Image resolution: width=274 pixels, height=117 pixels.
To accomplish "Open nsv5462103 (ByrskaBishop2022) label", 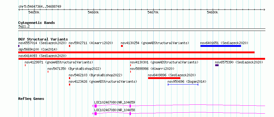I will pyautogui.click(x=95, y=75).
